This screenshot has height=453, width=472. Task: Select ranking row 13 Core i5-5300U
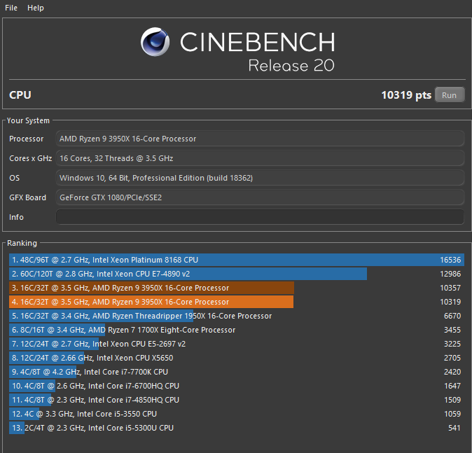point(236,428)
